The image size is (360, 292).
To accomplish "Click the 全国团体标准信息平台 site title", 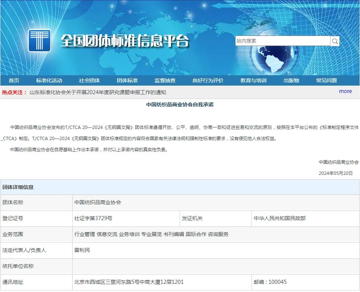I will point(125,41).
